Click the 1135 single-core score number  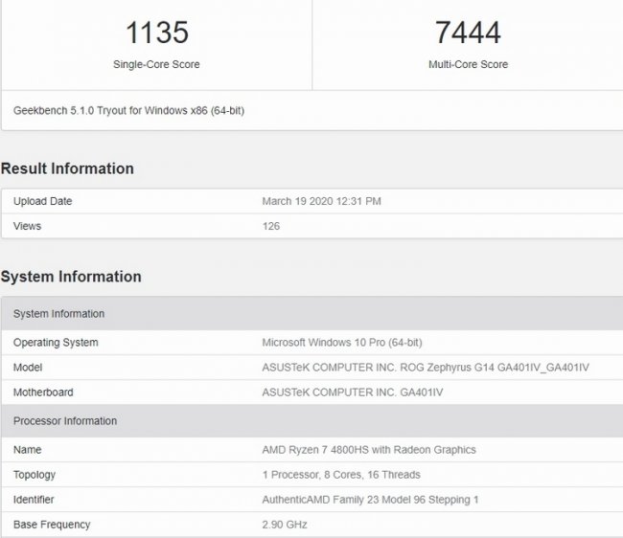click(157, 33)
